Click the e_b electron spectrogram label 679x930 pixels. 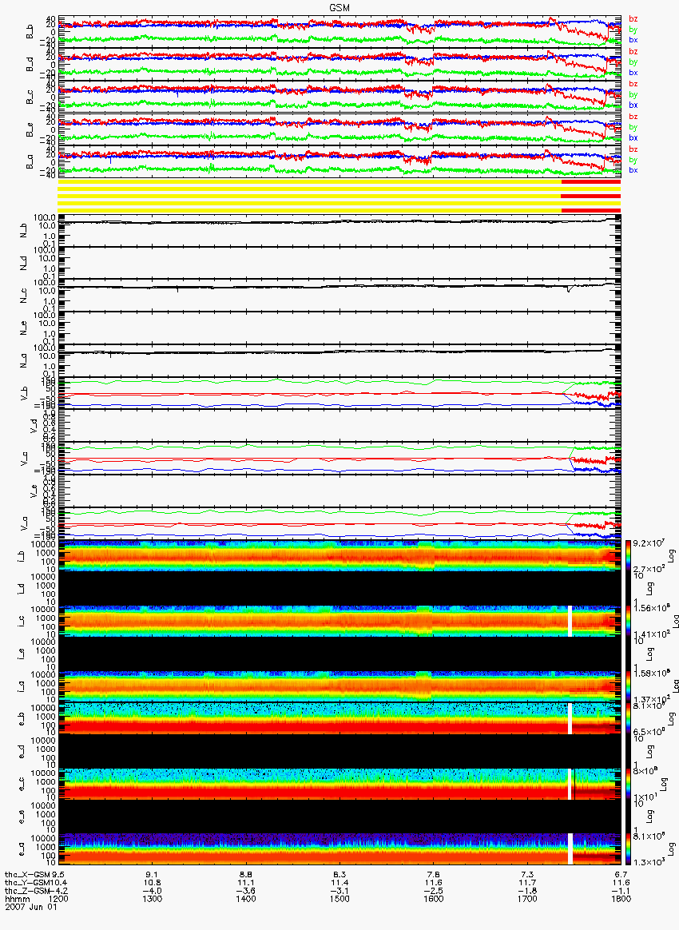coord(22,720)
